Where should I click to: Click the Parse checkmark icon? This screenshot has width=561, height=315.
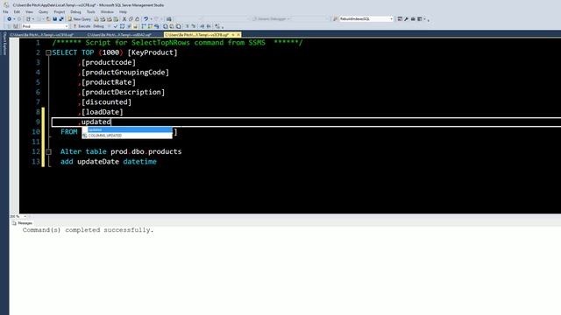click(x=115, y=26)
